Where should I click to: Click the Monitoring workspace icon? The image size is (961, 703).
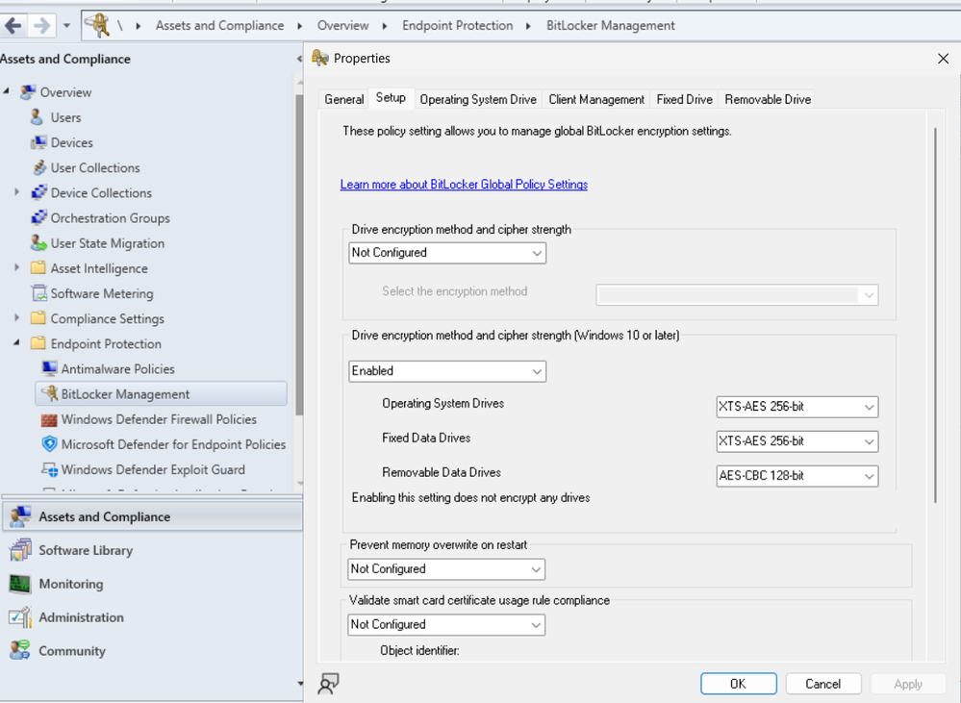(19, 584)
